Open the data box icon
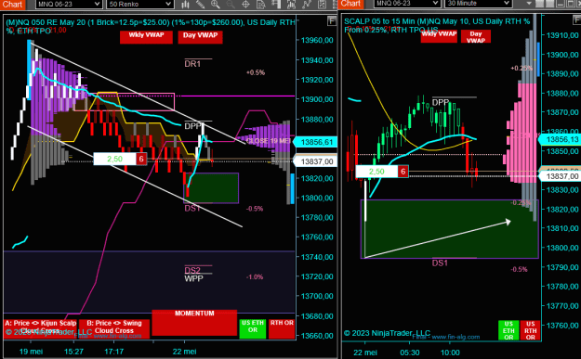Image resolution: width=581 pixels, height=359 pixels. point(261,4)
